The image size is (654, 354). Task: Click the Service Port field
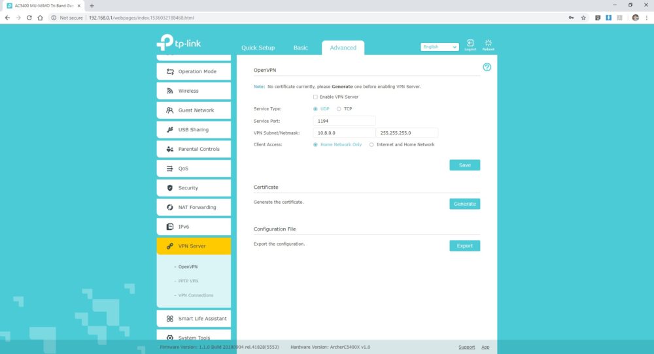(344, 121)
